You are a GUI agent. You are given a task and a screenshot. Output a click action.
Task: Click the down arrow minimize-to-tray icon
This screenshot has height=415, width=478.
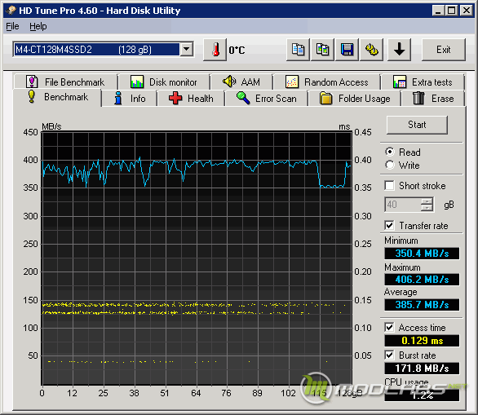[400, 50]
